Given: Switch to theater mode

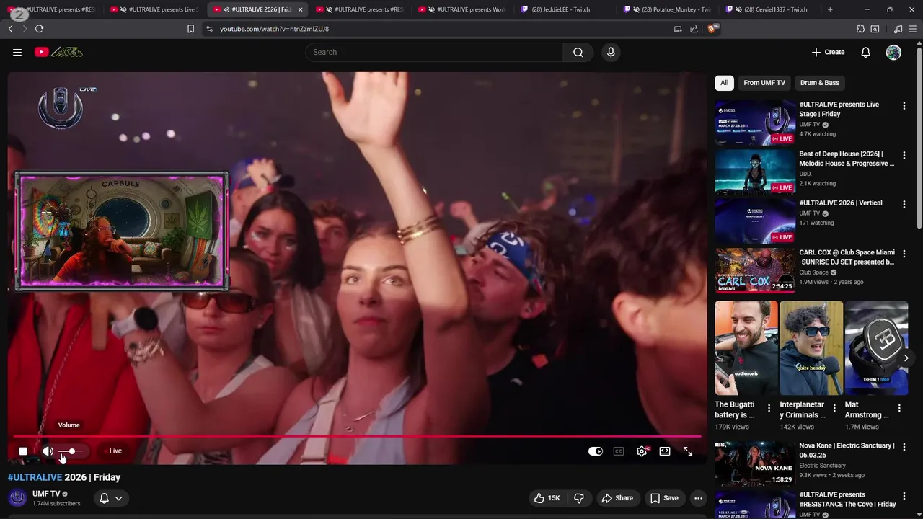Looking at the screenshot, I should pyautogui.click(x=665, y=451).
